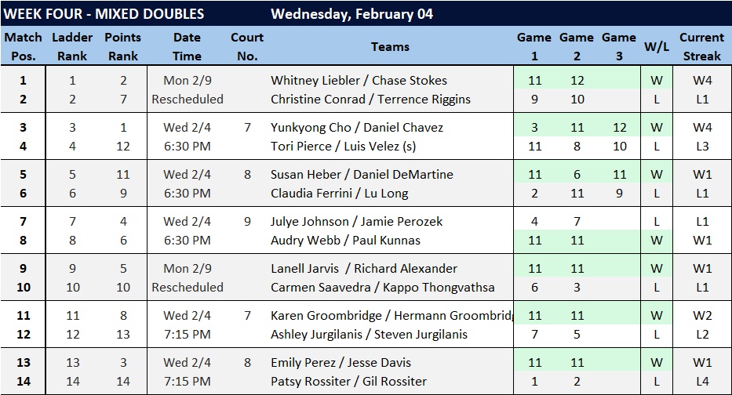Select Susan Heber / Daniel DeMartine team
The height and width of the screenshot is (395, 732).
362,175
